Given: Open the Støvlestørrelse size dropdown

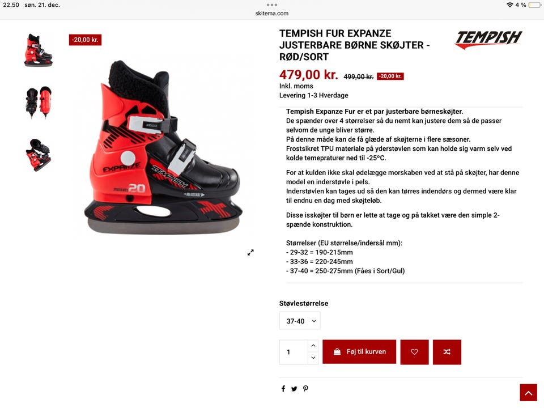Looking at the screenshot, I should (x=300, y=321).
